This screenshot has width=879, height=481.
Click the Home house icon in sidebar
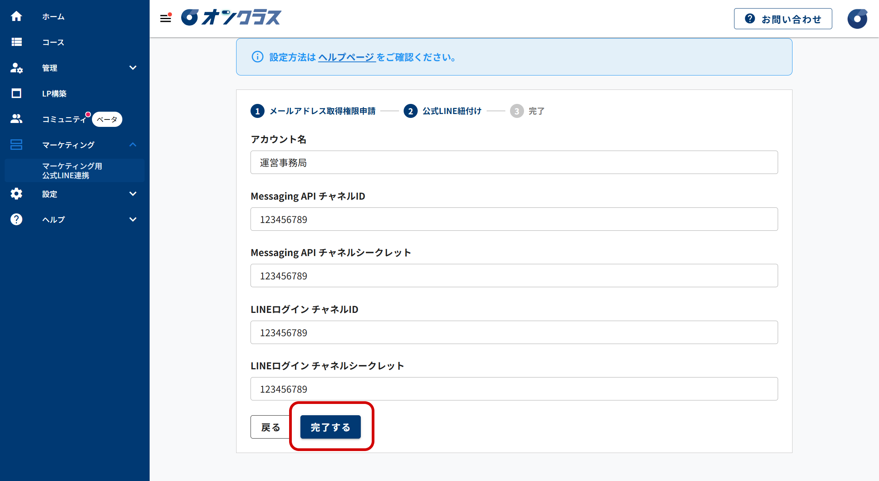tap(16, 16)
